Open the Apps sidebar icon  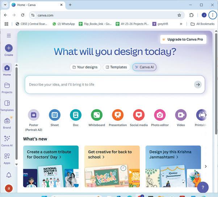tap(7, 159)
